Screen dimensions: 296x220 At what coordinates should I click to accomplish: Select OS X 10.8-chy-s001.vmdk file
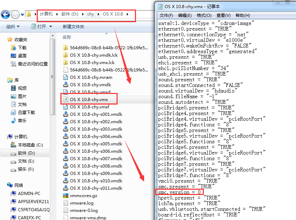click(x=93, y=114)
